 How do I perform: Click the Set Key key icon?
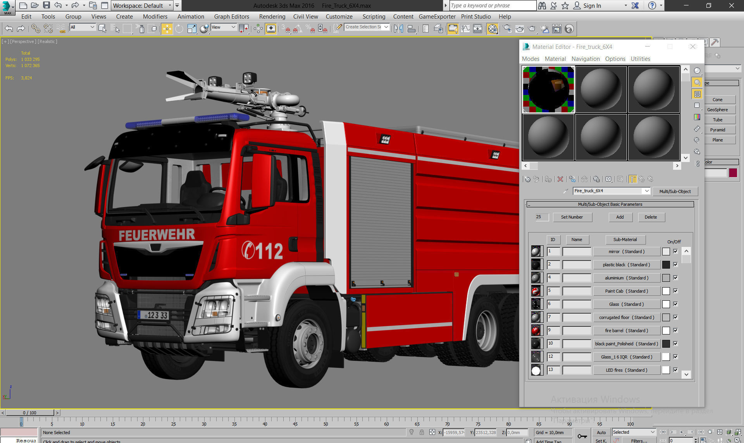582,436
